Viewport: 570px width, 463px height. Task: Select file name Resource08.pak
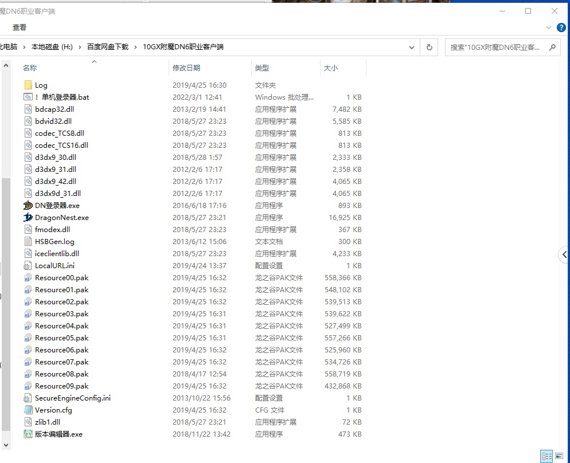click(x=62, y=374)
